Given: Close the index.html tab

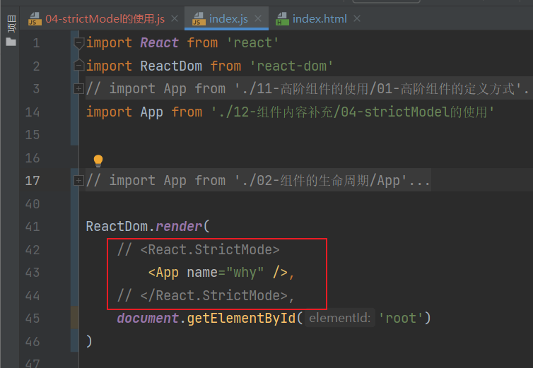Looking at the screenshot, I should click(x=356, y=18).
